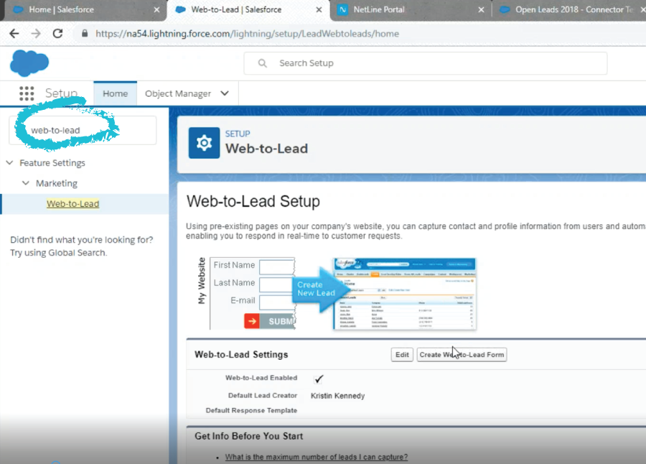This screenshot has height=464, width=646.
Task: Toggle the Web-to-Lead Enabled checkmark
Action: [x=319, y=379]
